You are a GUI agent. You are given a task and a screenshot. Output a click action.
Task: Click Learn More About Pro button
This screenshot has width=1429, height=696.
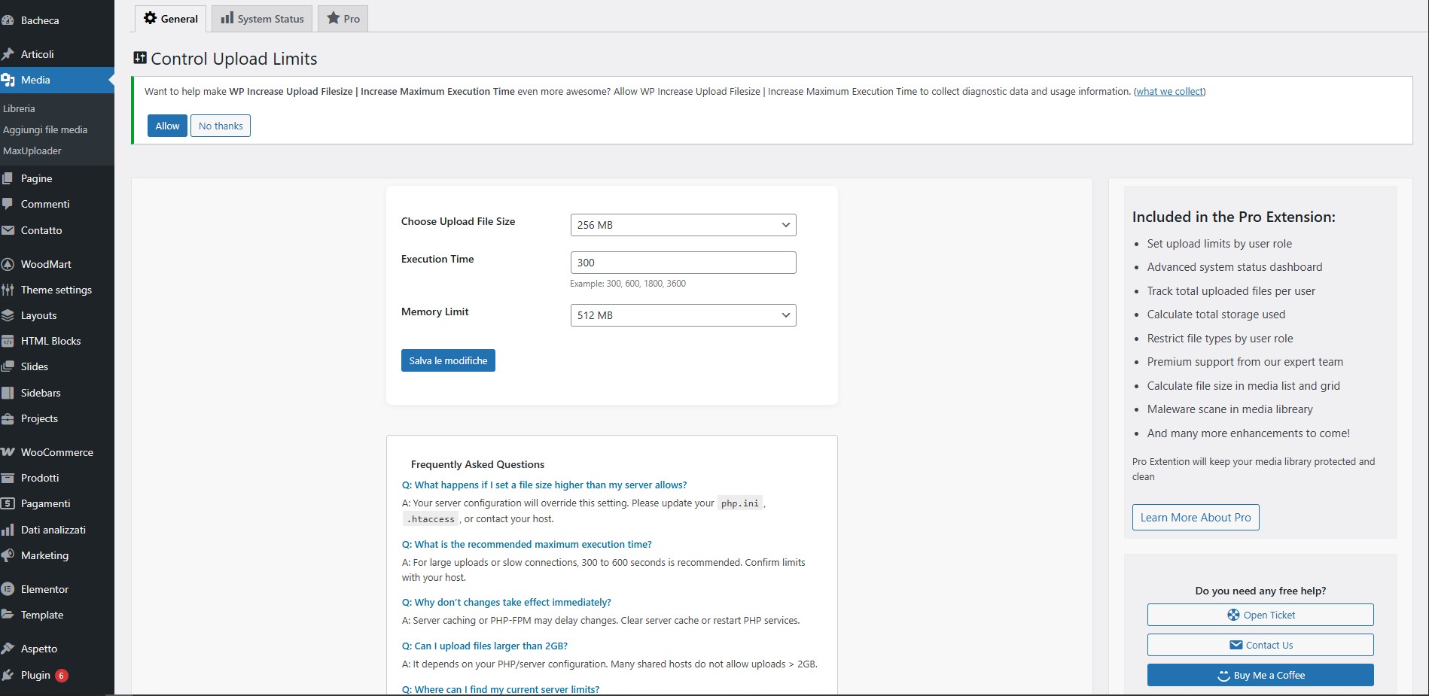point(1196,518)
